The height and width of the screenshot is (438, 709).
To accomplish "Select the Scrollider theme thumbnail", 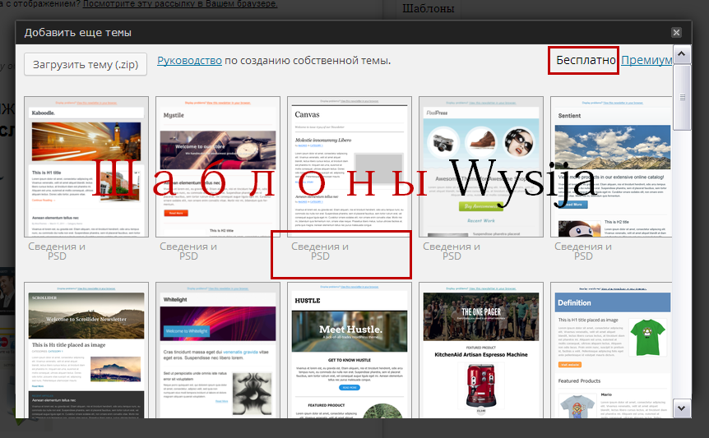I will coord(86,350).
